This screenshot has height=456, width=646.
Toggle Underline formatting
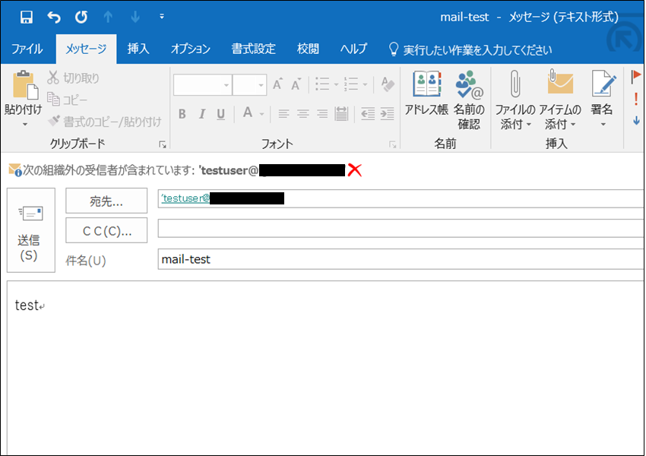(220, 114)
